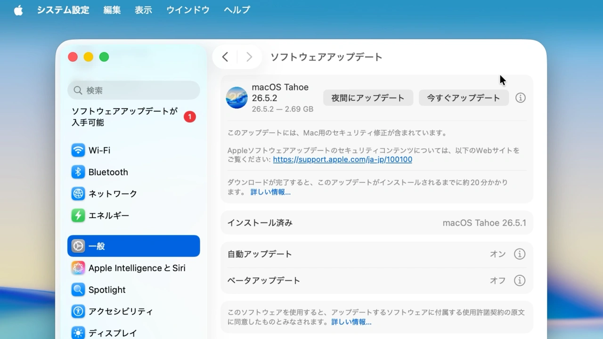Open 詳しい情報 link in license notice

351,322
